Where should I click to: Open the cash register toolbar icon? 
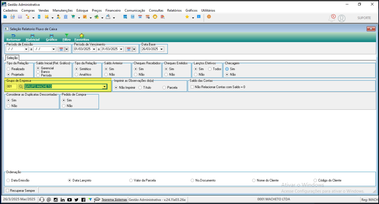pos(108,17)
